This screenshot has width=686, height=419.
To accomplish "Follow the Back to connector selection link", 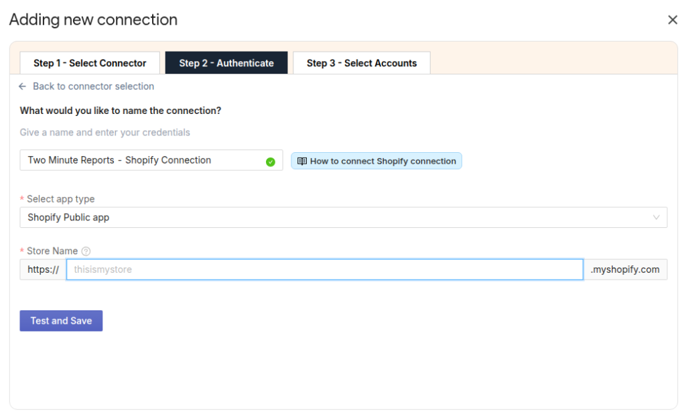I will [93, 86].
